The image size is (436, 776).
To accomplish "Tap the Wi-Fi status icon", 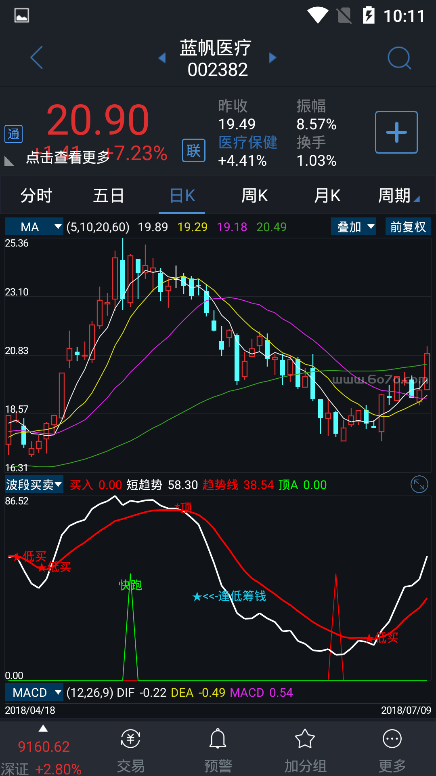I will [x=318, y=16].
